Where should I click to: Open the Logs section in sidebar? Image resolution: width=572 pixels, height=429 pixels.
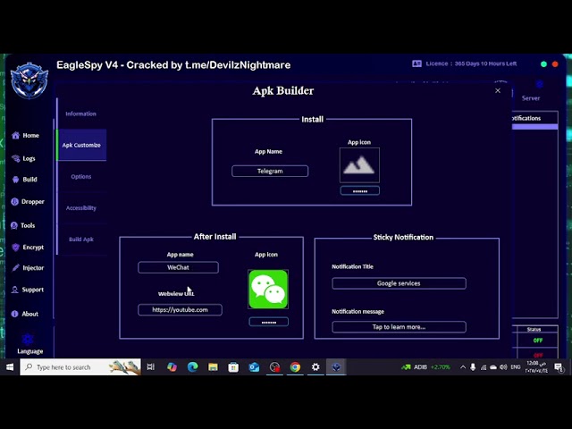pyautogui.click(x=23, y=158)
